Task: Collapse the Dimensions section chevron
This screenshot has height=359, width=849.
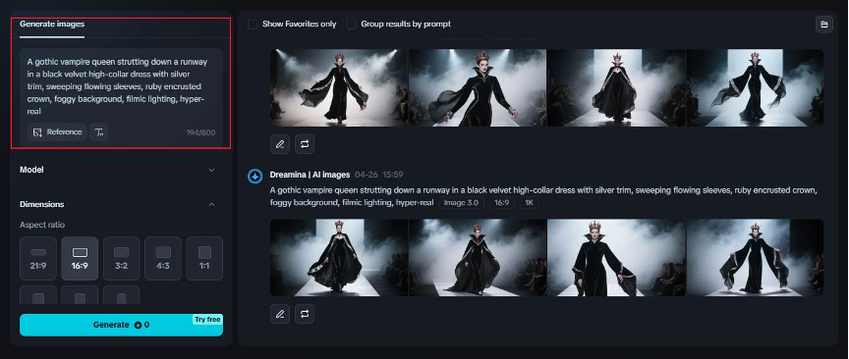Action: (211, 204)
